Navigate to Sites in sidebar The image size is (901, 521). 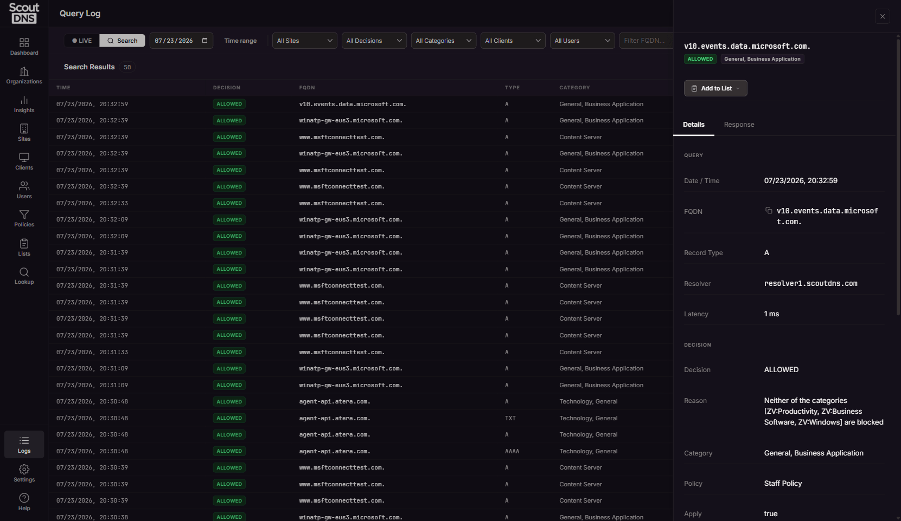click(x=24, y=133)
